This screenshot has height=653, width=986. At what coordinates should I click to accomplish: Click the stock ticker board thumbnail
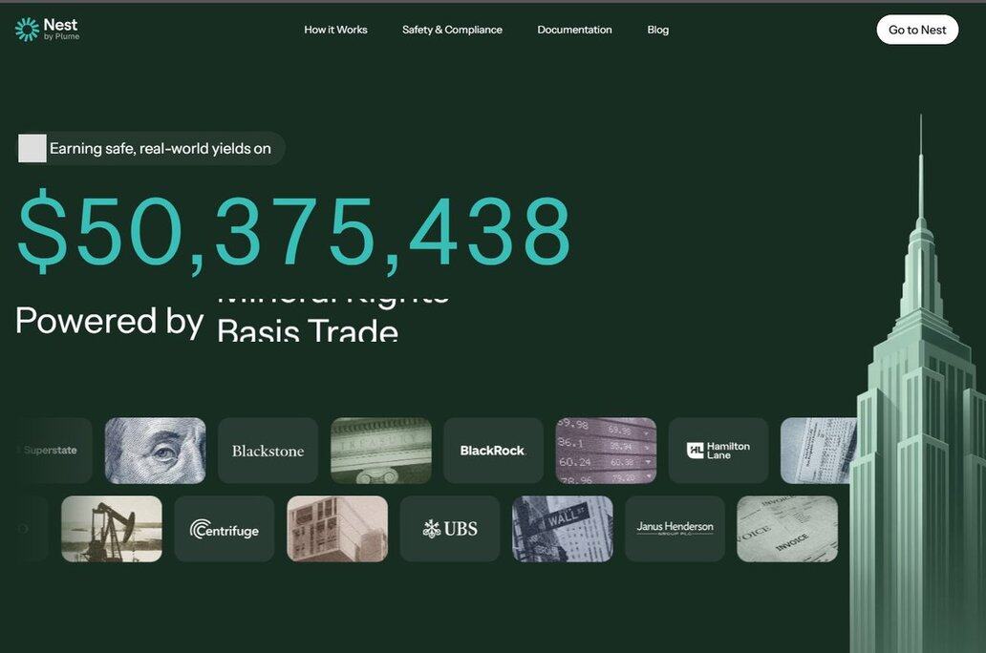(x=606, y=451)
